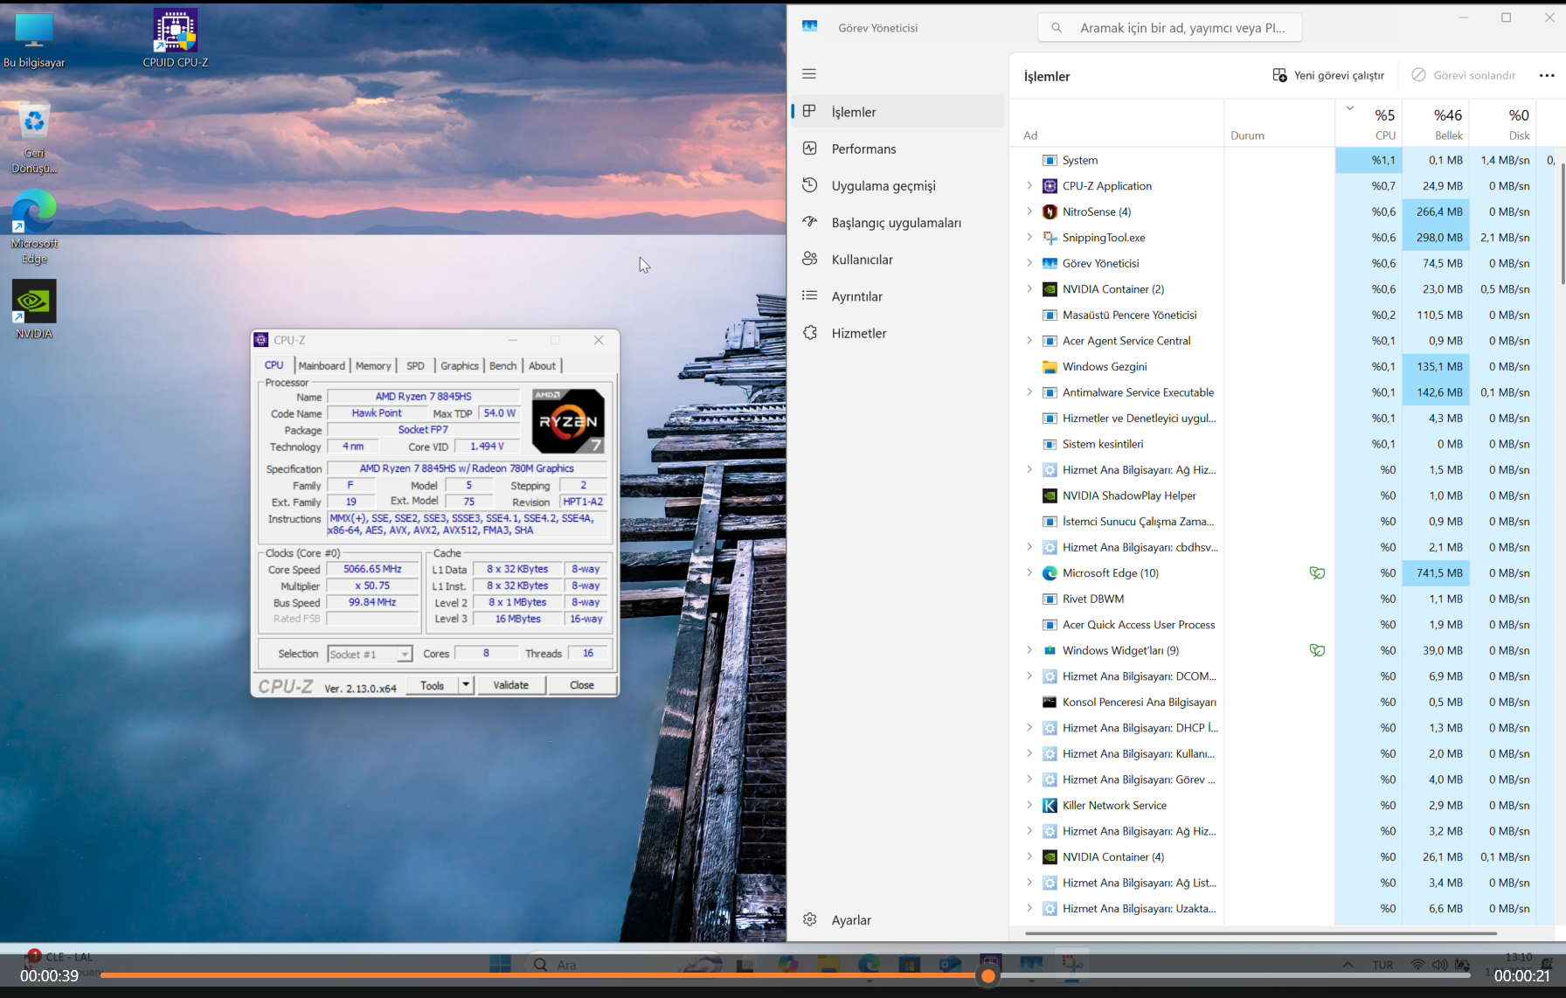Open the Task Manager hamburger navigation menu
Image resolution: width=1566 pixels, height=998 pixels.
pyautogui.click(x=809, y=73)
